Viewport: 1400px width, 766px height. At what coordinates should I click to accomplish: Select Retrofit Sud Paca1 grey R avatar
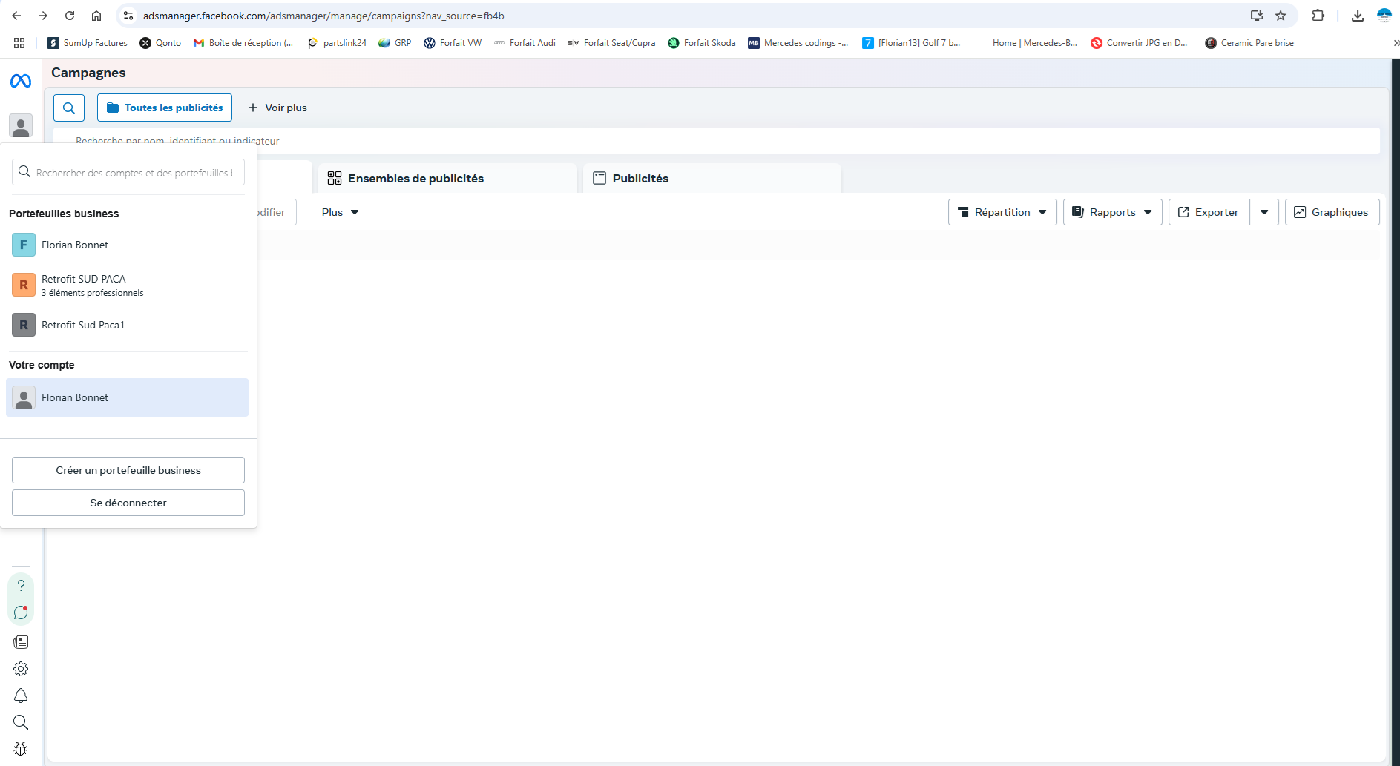24,325
